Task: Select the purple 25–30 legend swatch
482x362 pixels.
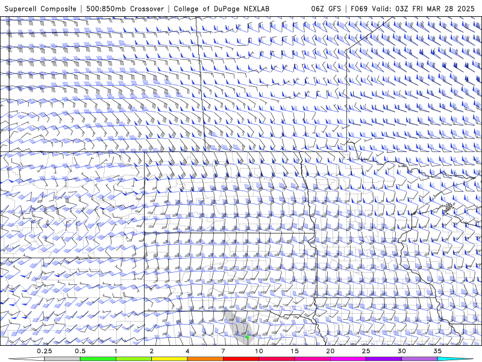Action: tap(384, 359)
